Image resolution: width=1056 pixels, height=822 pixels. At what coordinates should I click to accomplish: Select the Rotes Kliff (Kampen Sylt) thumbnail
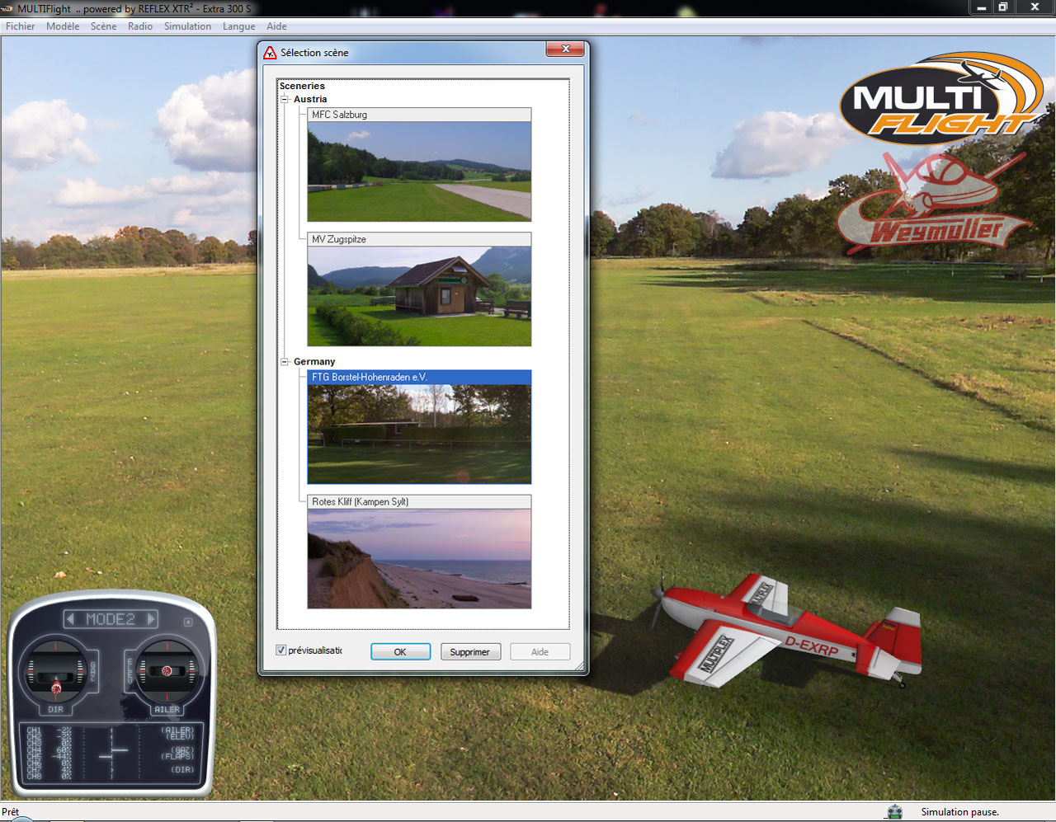[419, 558]
